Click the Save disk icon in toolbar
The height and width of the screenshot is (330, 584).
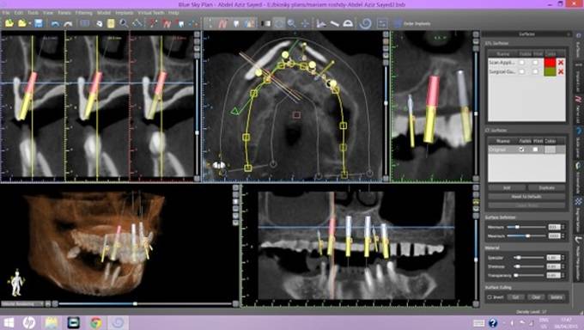coord(39,23)
